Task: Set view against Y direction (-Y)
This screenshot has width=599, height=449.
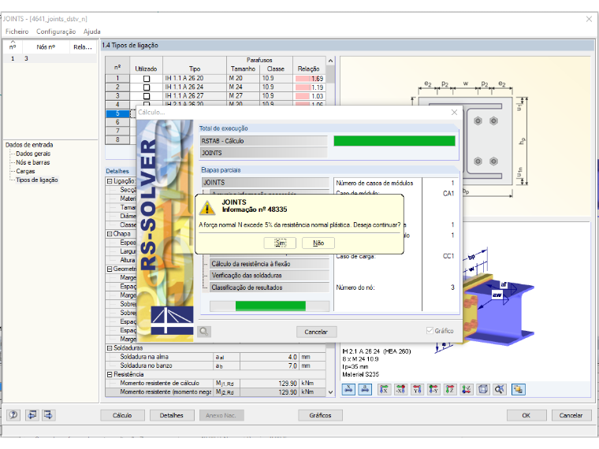Action: tap(433, 389)
